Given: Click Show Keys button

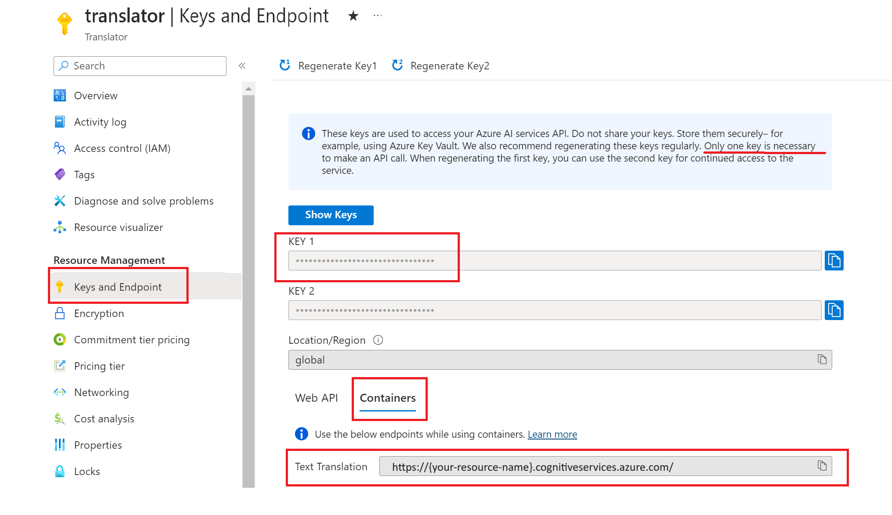Looking at the screenshot, I should [332, 215].
